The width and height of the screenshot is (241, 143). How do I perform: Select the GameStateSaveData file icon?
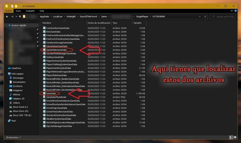pos(44,50)
